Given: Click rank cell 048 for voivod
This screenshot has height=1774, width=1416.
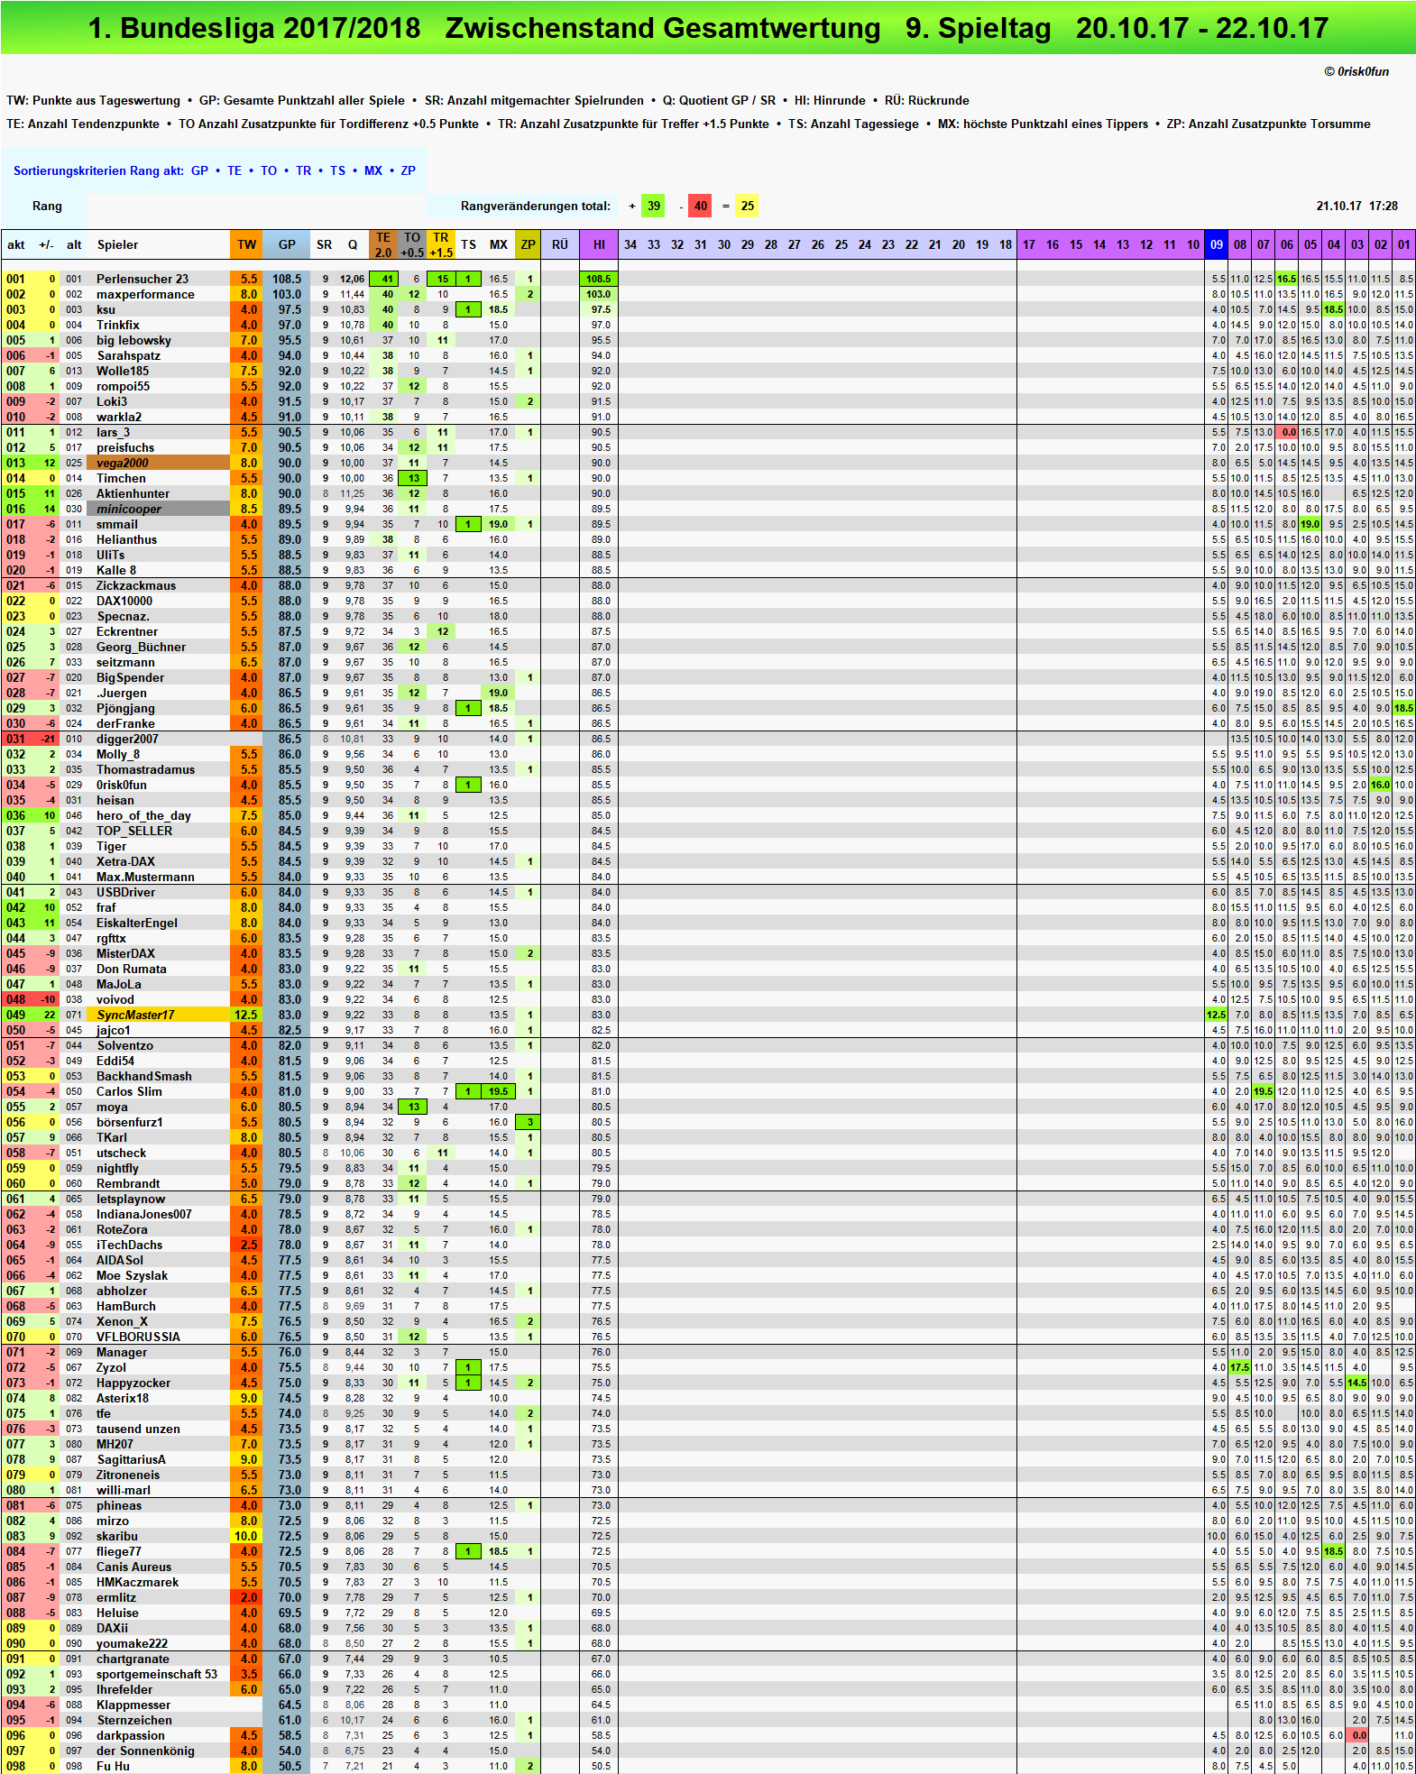Looking at the screenshot, I should (x=16, y=999).
